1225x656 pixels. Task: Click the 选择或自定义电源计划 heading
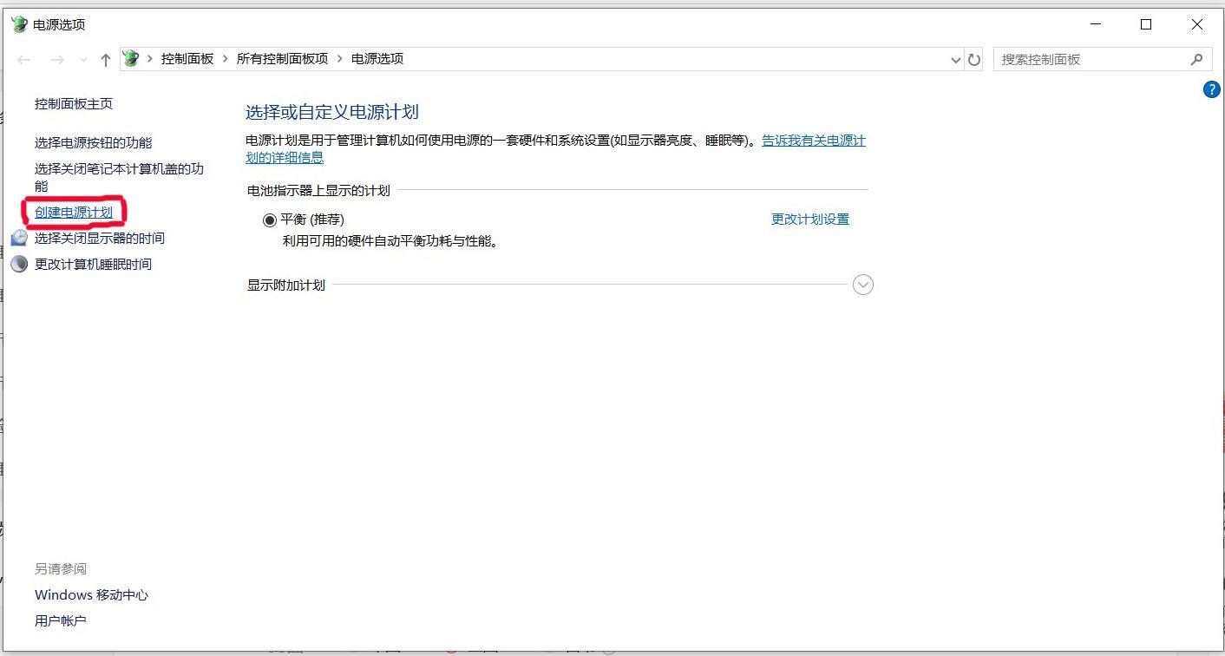pos(332,112)
